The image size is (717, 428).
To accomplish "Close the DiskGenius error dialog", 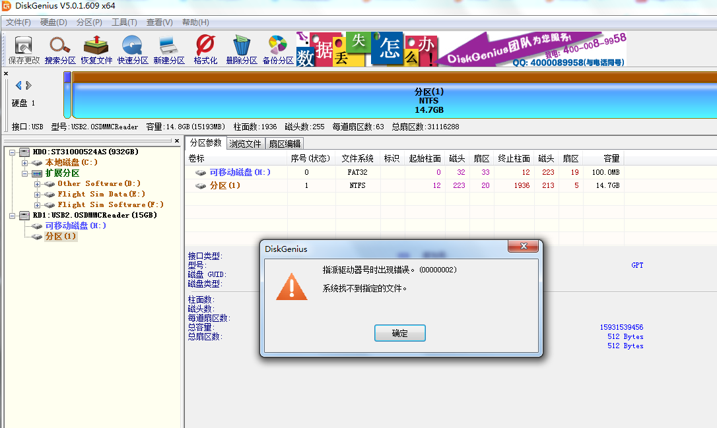I will [524, 246].
